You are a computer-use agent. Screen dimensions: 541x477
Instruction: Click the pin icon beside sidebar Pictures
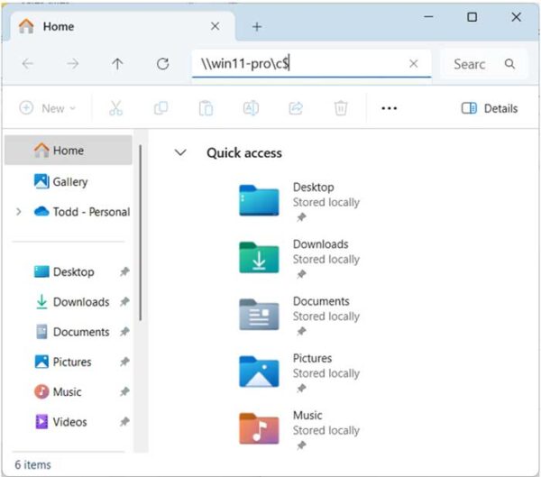(124, 362)
